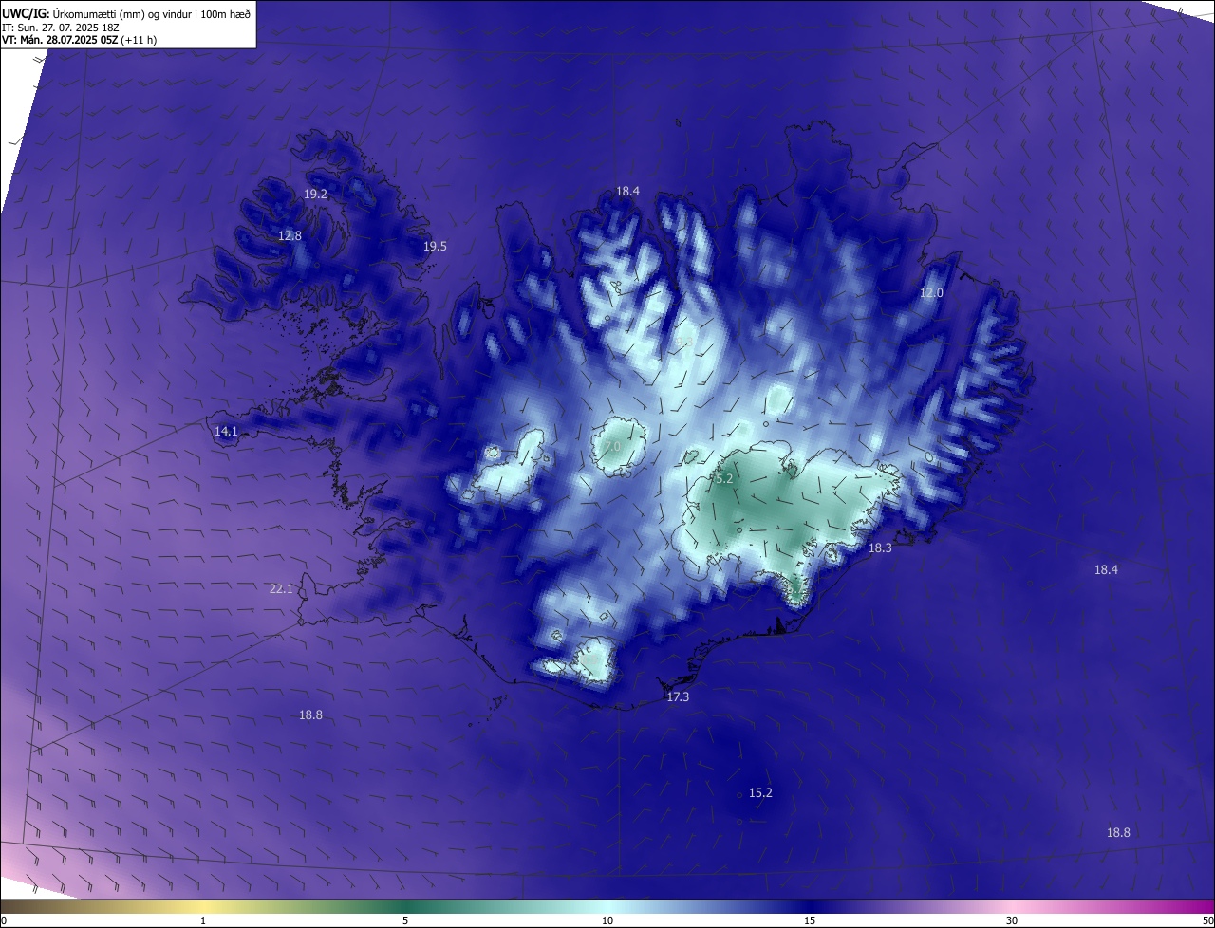Click the 18.8 value southwest of Iceland
1215x928 pixels.
pos(310,715)
